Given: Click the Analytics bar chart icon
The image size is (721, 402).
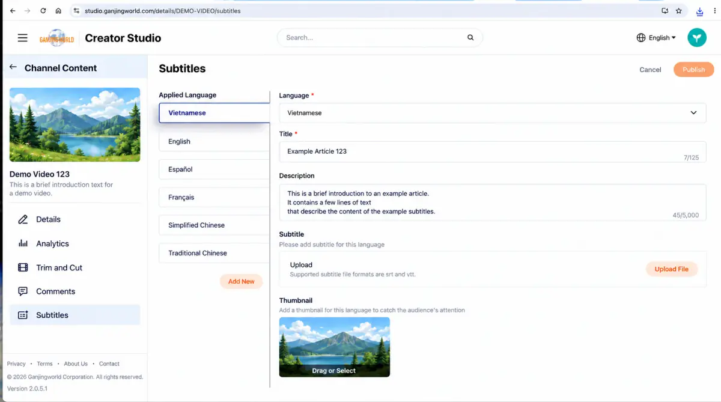Looking at the screenshot, I should (23, 243).
